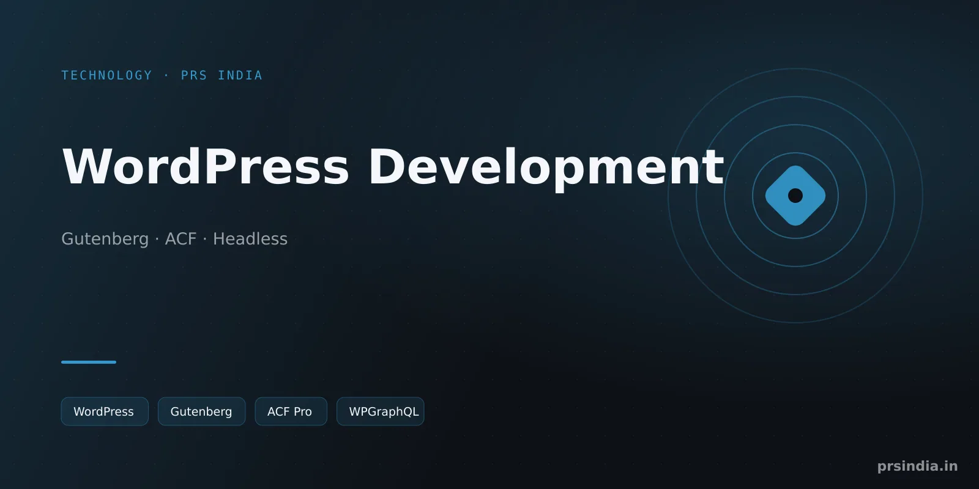
Task: Select the WPGraphQL tag pill
Action: [380, 411]
